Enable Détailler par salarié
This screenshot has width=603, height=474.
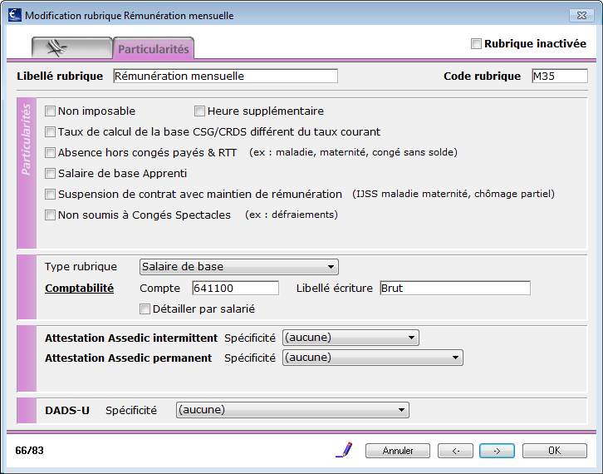(145, 309)
